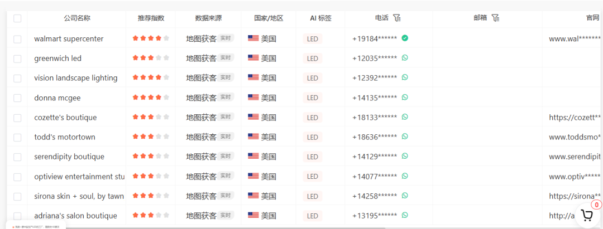
Task: Tick checkbox for adriana's salon boutique row
Action: click(x=17, y=216)
